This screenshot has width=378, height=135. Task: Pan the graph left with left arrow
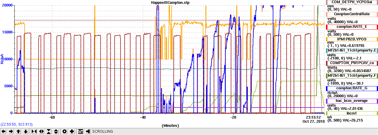pos(4,131)
